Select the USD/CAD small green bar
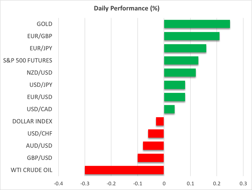252x190 pixels. [x=169, y=109]
